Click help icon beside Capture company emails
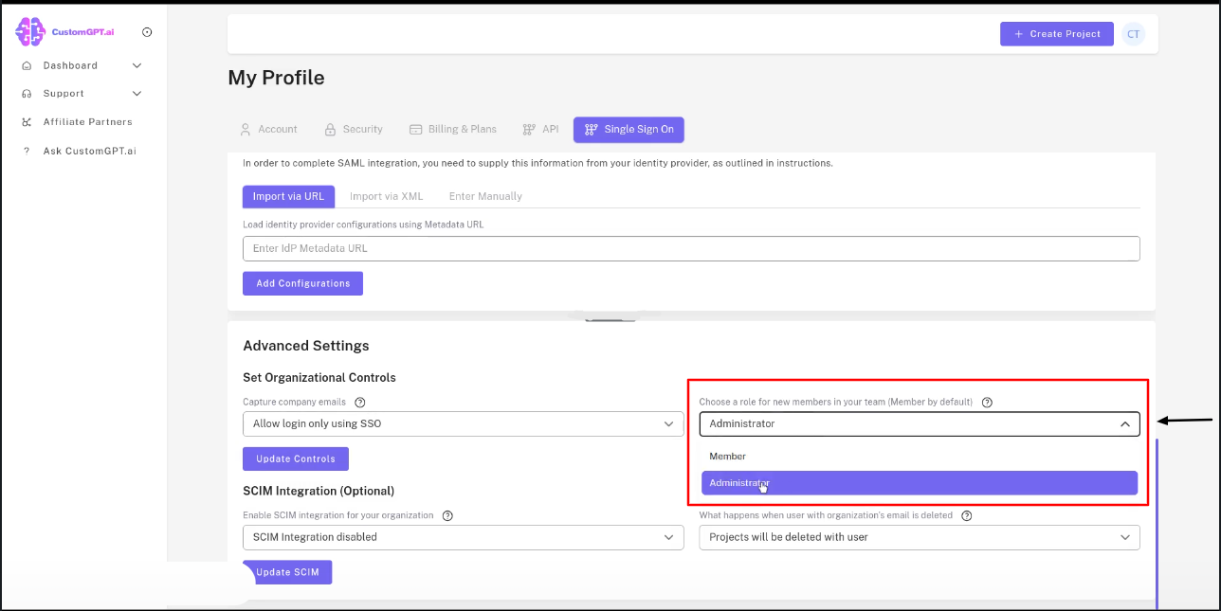Viewport: 1221px width, 611px height. click(359, 402)
